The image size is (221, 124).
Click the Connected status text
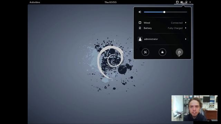(177, 23)
